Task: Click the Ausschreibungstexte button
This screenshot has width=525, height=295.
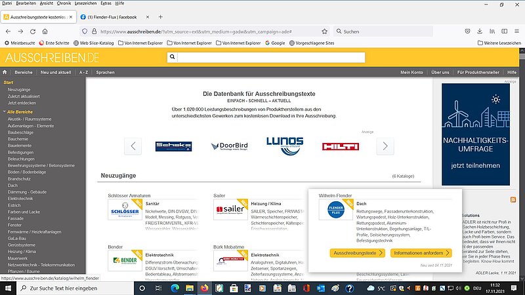Action: click(357, 253)
